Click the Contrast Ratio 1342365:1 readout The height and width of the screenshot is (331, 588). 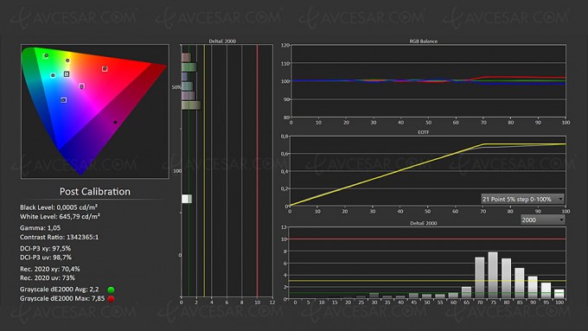(x=60, y=238)
